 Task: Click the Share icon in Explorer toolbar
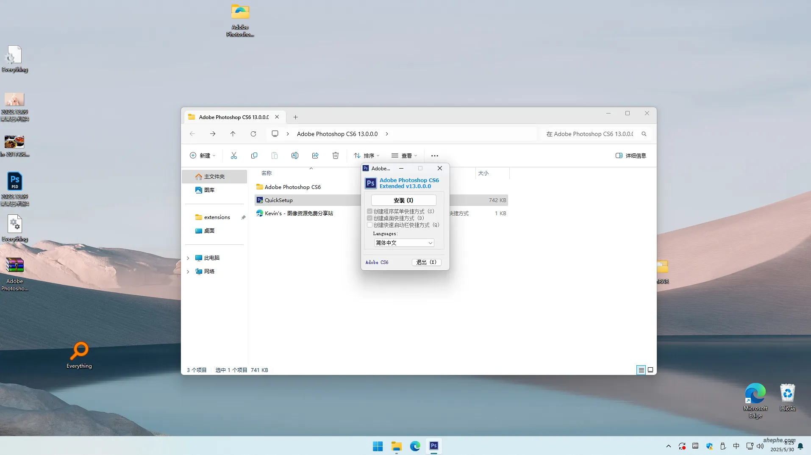coord(315,155)
